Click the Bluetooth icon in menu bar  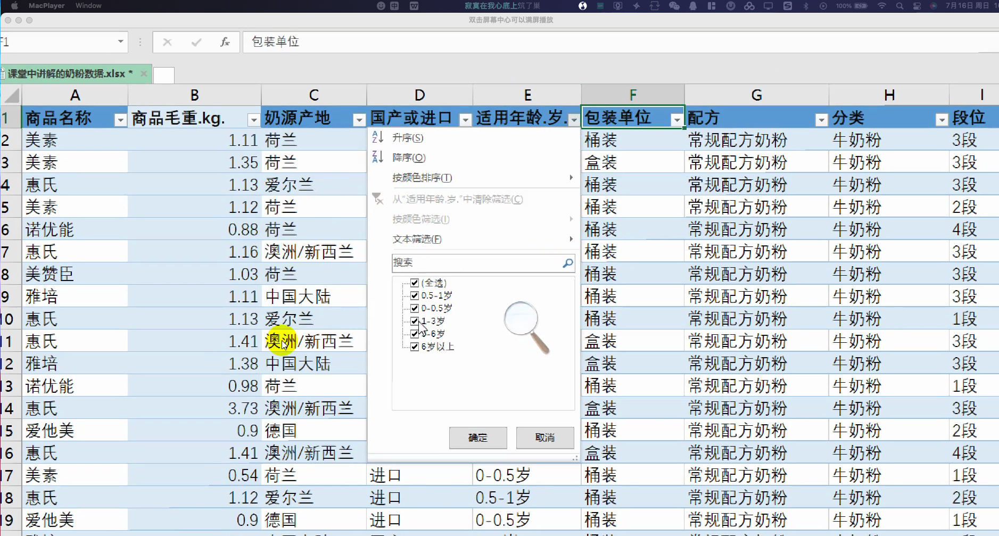click(806, 6)
